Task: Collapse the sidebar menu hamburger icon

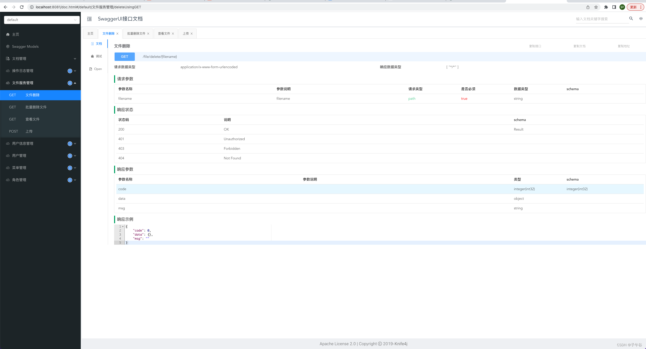Action: 89,19
